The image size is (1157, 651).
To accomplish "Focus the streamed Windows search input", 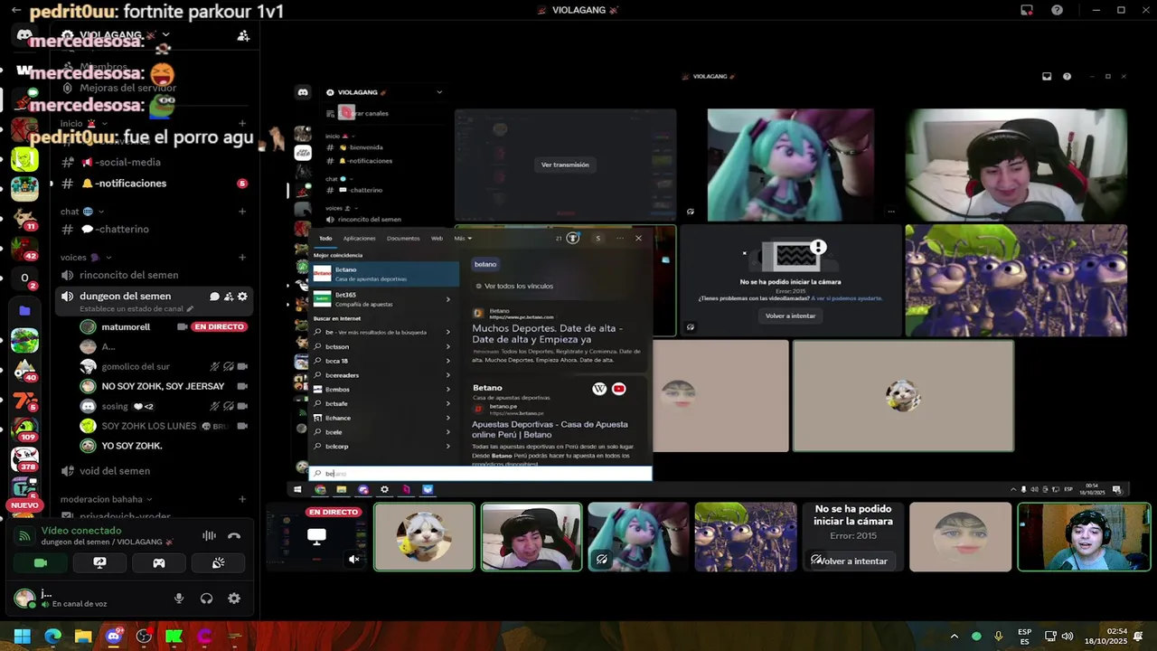I will (x=480, y=473).
